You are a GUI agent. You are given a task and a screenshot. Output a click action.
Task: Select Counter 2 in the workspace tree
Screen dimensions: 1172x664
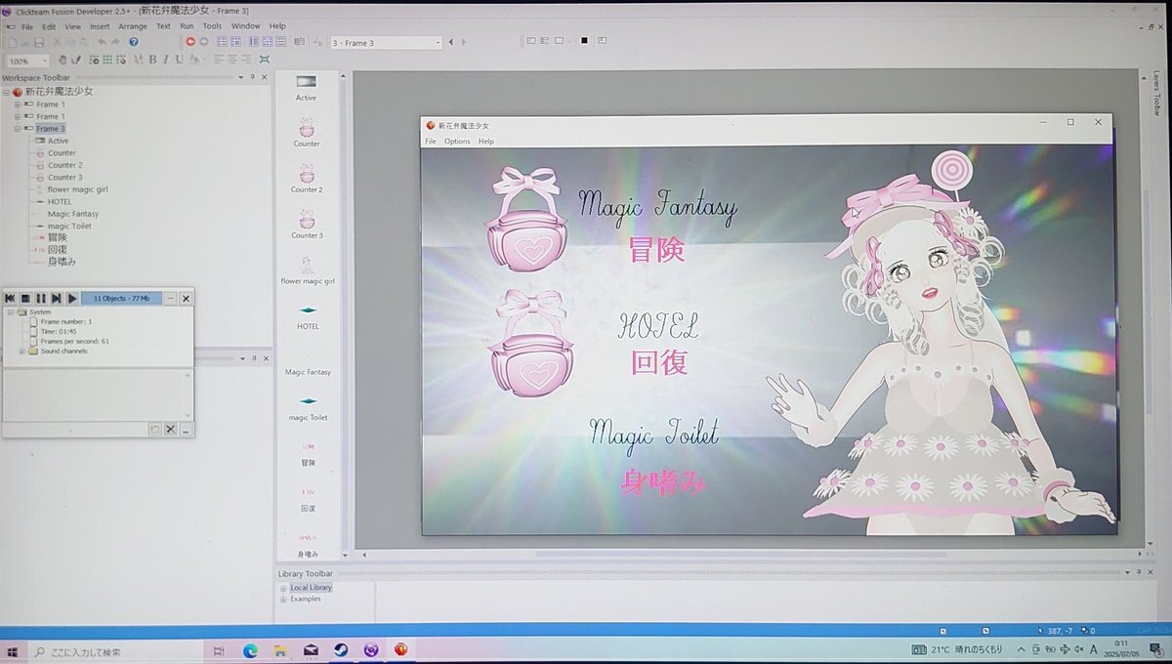[64, 165]
